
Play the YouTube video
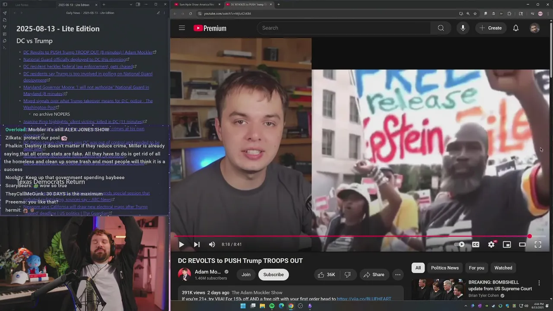click(x=181, y=244)
